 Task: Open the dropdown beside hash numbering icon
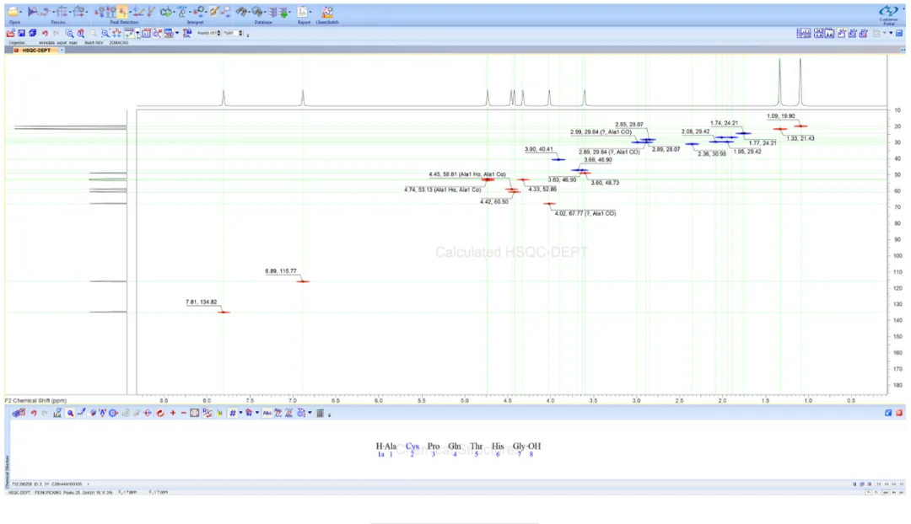(x=240, y=413)
